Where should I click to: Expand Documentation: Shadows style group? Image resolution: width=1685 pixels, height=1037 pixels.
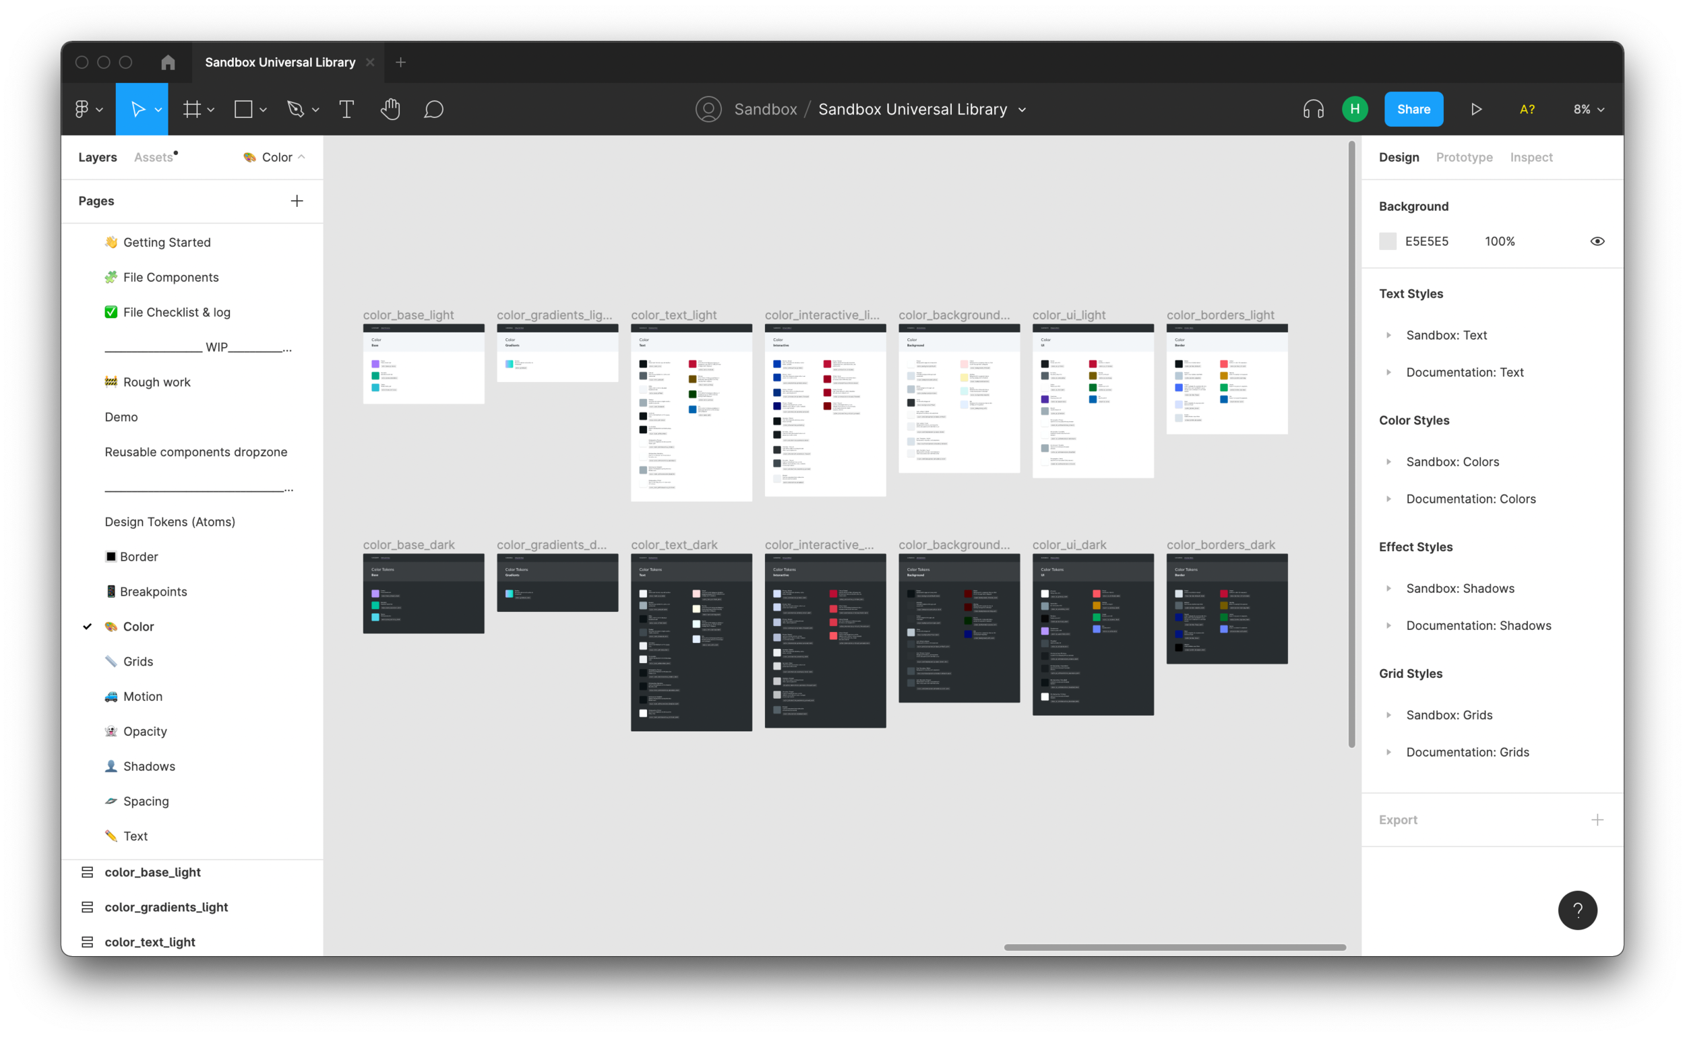[x=1388, y=625]
